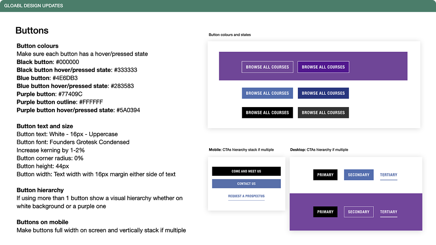Open the white Tertiary link on purple background

click(388, 212)
